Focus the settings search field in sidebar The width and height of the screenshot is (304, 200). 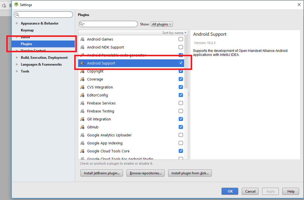coord(46,15)
